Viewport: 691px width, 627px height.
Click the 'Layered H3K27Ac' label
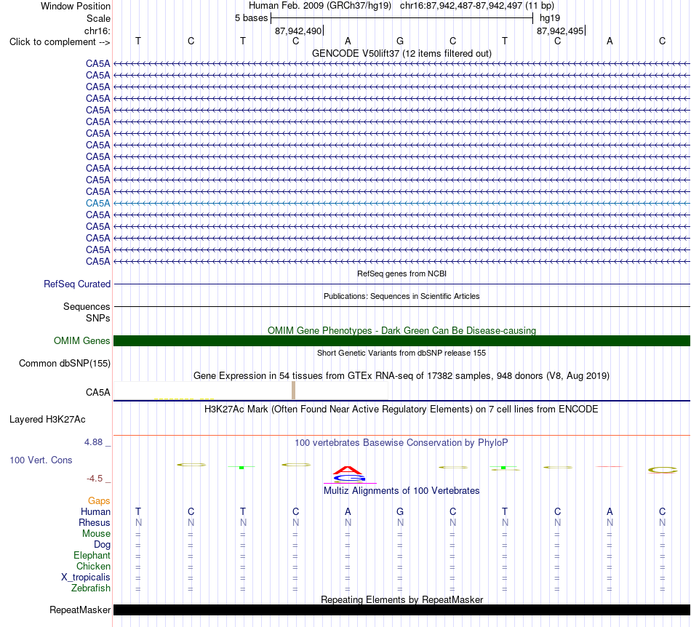[x=47, y=420]
